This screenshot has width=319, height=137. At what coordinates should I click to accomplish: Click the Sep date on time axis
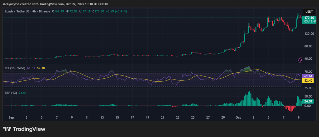[12, 118]
